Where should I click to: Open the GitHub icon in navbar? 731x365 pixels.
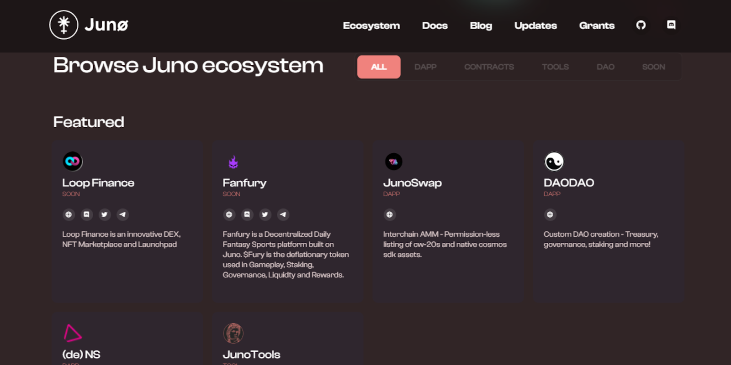point(641,25)
